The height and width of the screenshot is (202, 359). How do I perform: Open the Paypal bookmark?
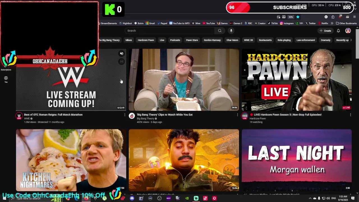click(162, 23)
